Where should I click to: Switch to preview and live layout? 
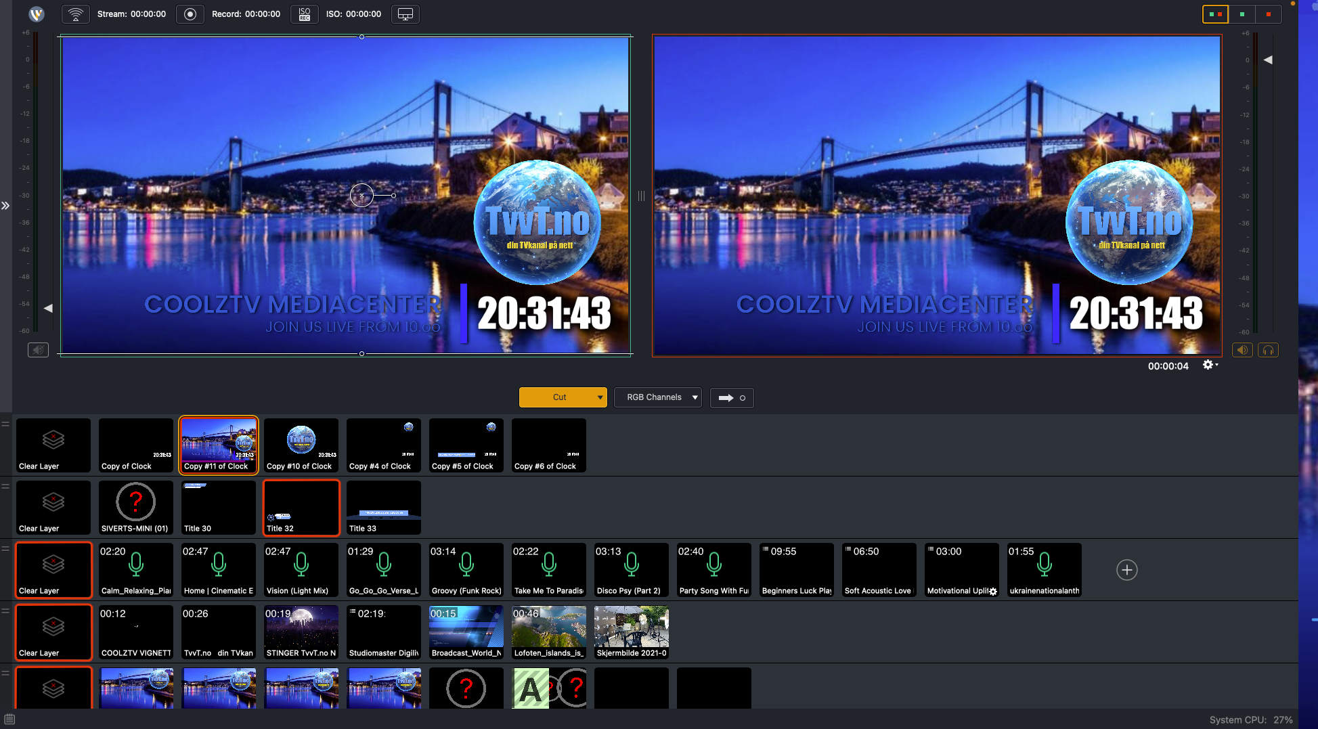(x=1216, y=14)
